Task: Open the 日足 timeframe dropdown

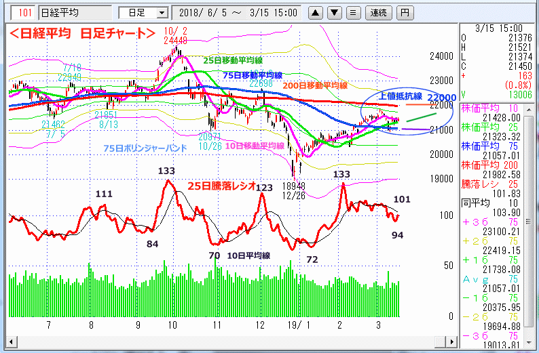Action: 143,12
